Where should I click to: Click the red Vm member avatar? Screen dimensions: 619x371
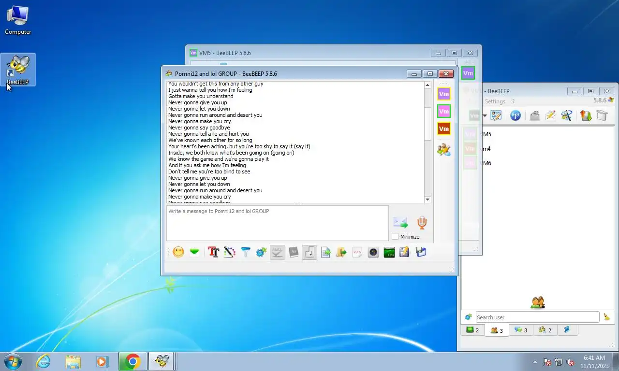(443, 128)
